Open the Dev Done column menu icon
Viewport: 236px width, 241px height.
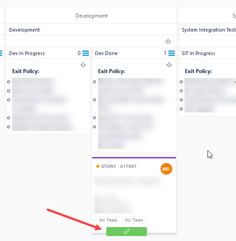tap(171, 53)
